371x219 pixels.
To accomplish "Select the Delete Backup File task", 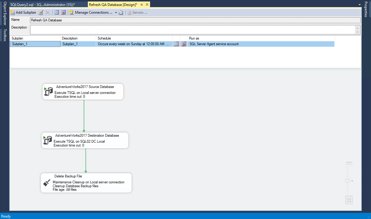I will point(86,183).
